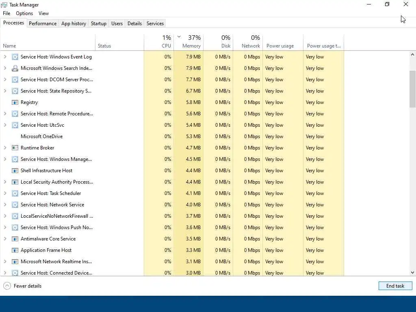
Task: Open the View menu
Action: click(x=43, y=13)
